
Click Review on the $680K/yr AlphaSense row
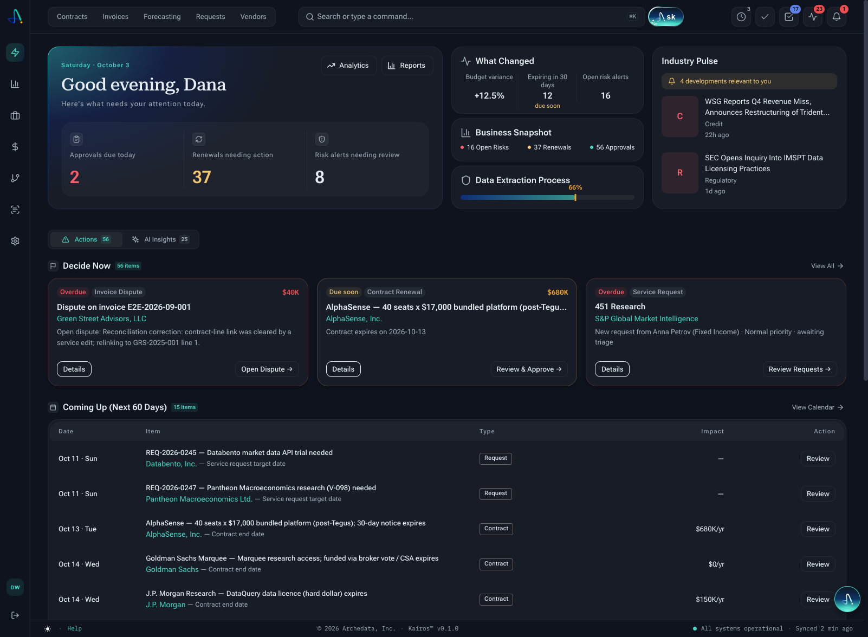click(x=818, y=529)
